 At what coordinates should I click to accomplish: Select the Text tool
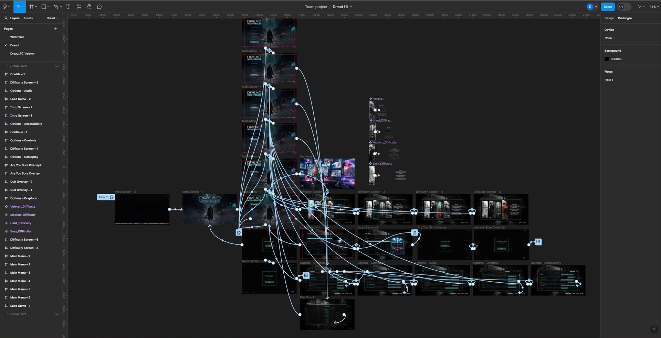tap(68, 7)
